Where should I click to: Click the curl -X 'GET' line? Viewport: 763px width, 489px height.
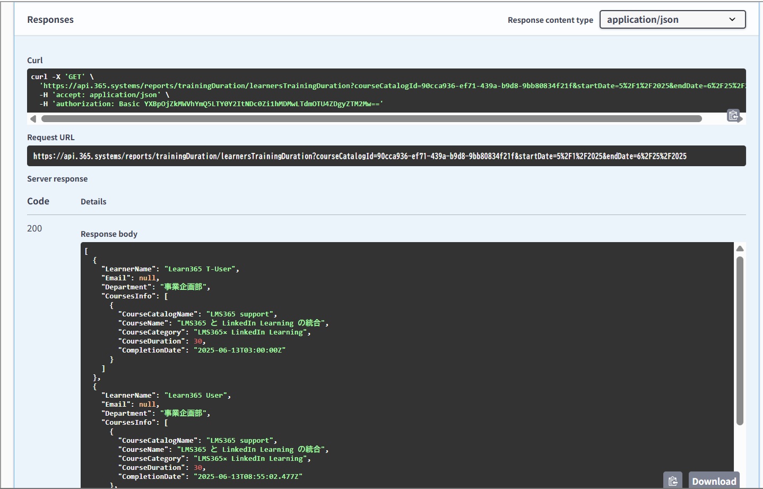coord(62,77)
